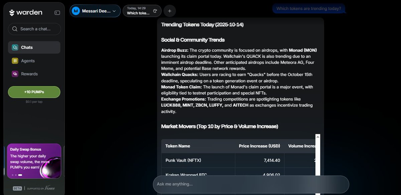Image resolution: width=401 pixels, height=195 pixels.
Task: Click the Exchange Promotions label
Action: coord(183,99)
